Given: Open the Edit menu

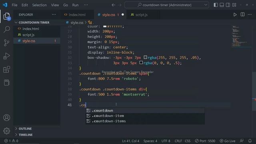Looking at the screenshot, I should pyautogui.click(x=25, y=5).
